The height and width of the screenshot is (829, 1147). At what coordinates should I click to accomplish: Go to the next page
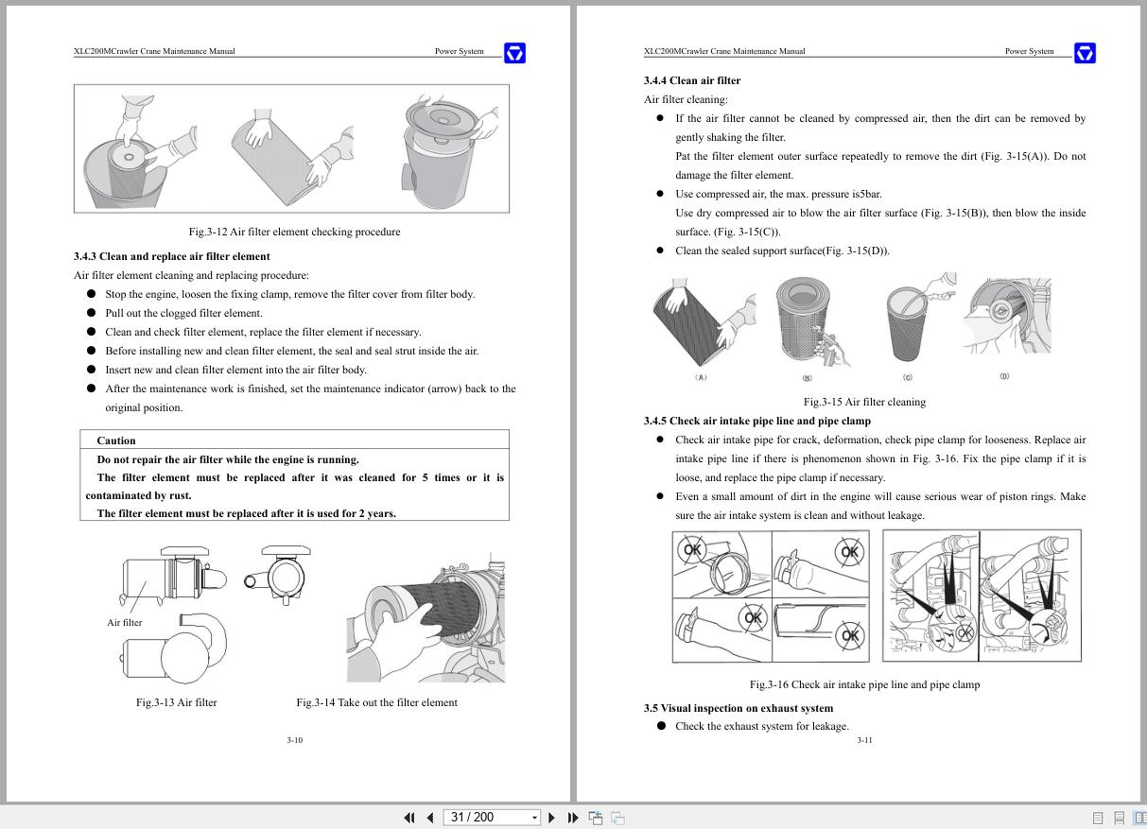[x=552, y=818]
